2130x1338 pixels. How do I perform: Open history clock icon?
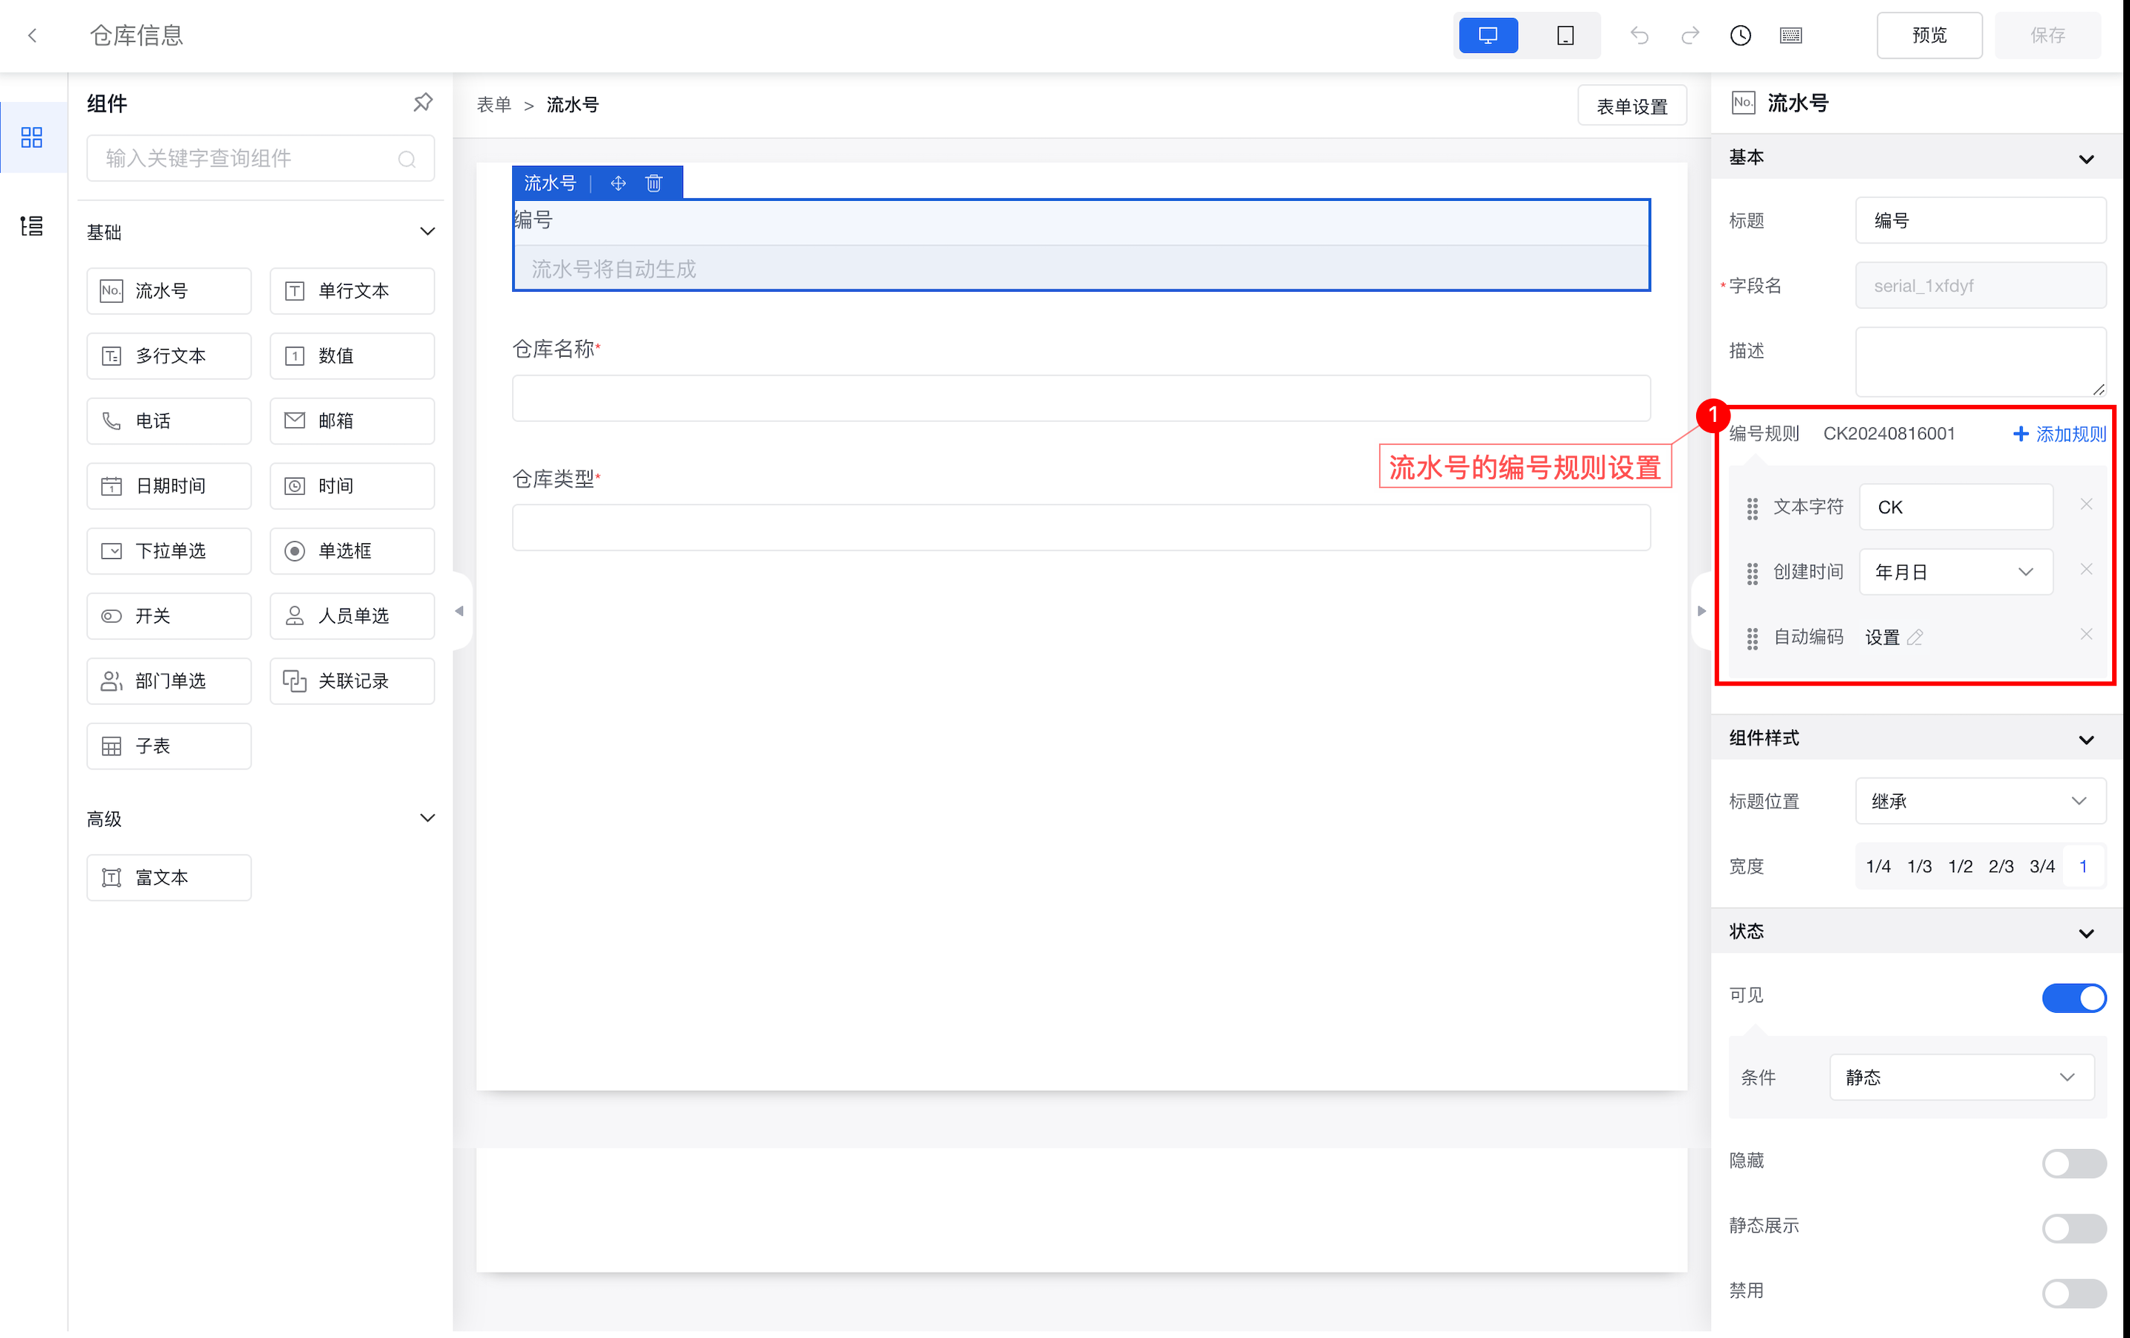[x=1740, y=36]
